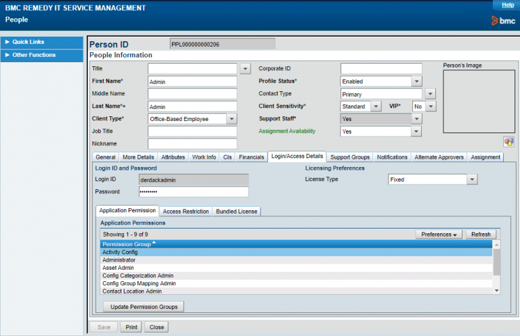Open the Preferences menu
Viewport: 520px width, 336px height.
437,235
